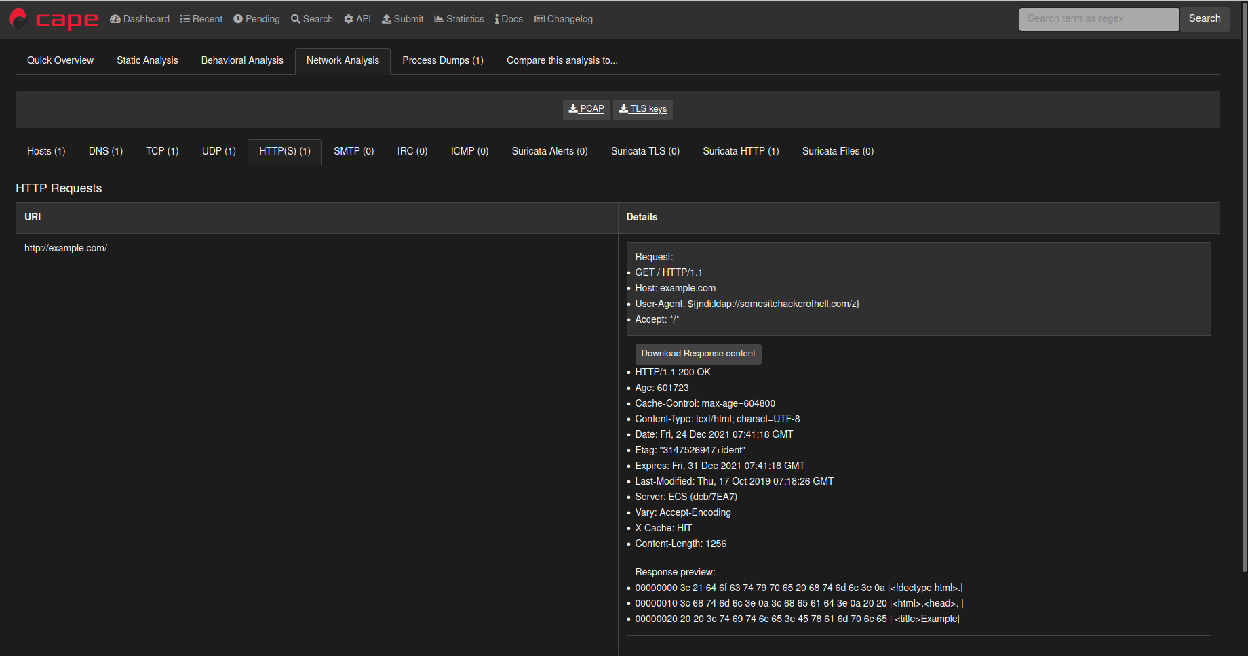Viewport: 1248px width, 656px height.
Task: Click the Download Response content button
Action: pos(698,354)
